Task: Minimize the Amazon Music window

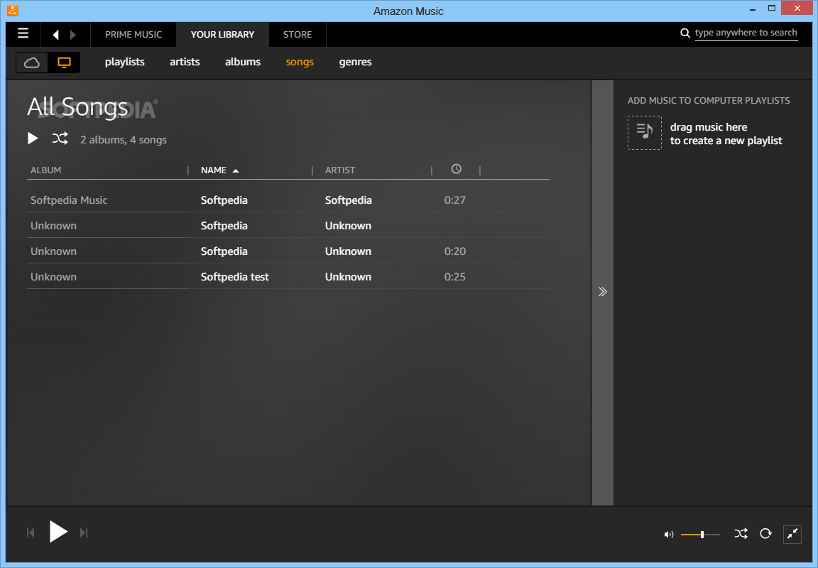Action: 752,9
